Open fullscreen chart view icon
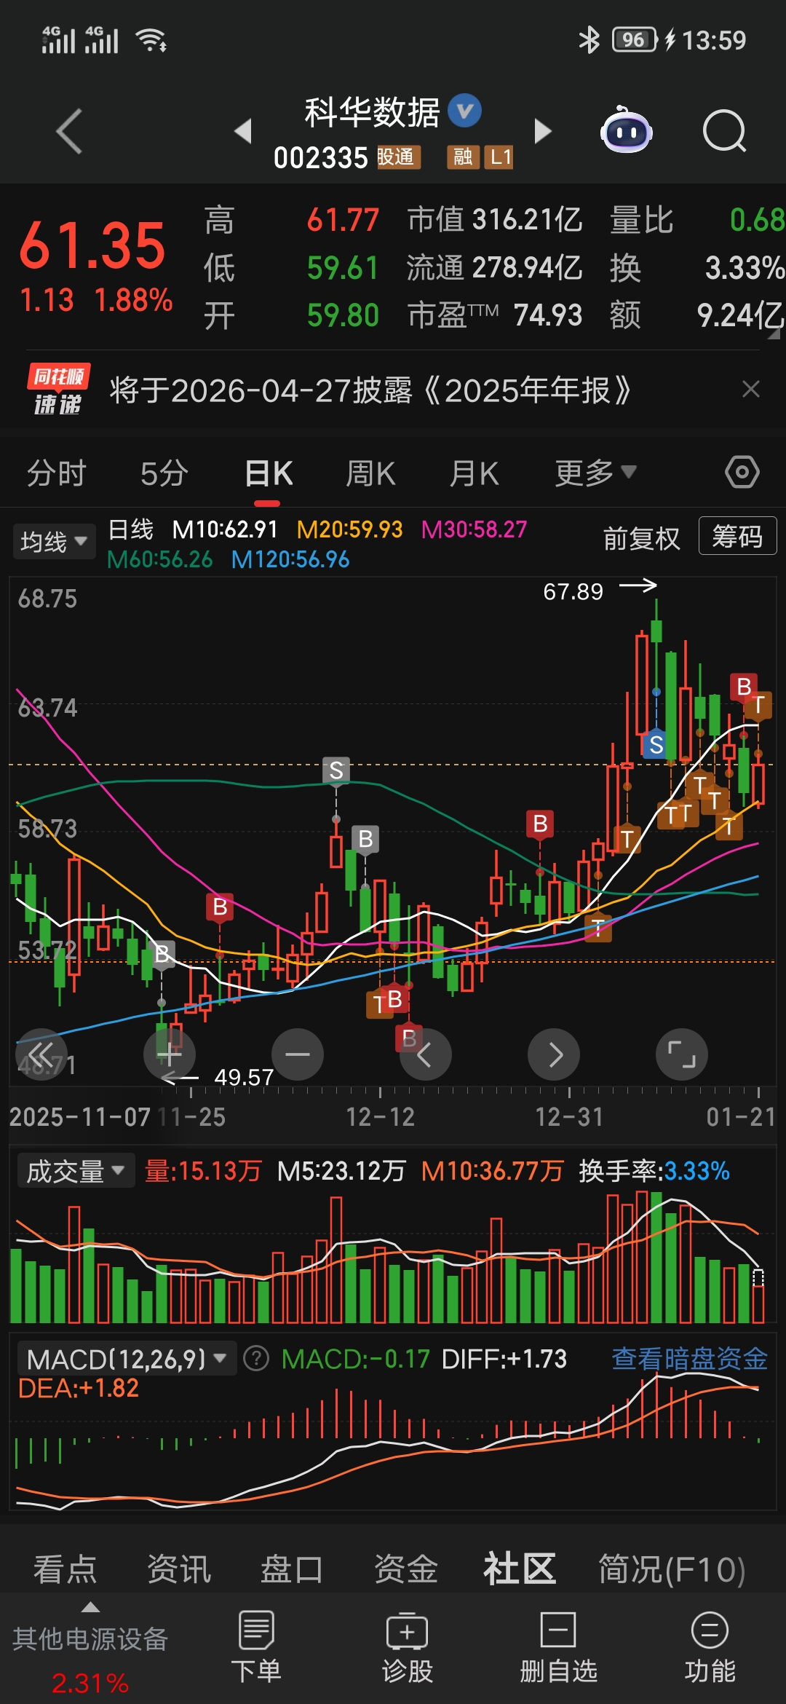Screen dimensions: 786x1704 [x=682, y=1054]
